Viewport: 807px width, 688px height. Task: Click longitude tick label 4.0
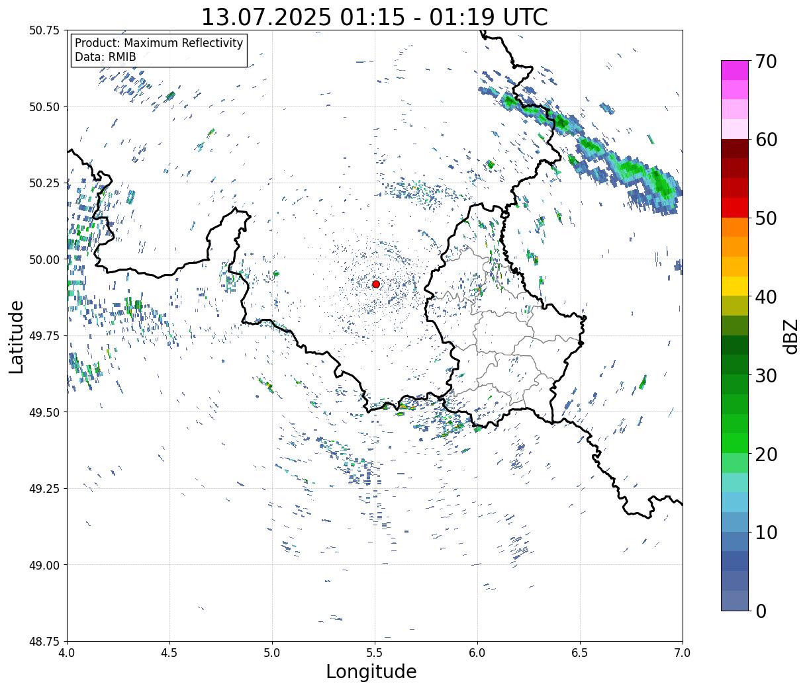coord(67,652)
